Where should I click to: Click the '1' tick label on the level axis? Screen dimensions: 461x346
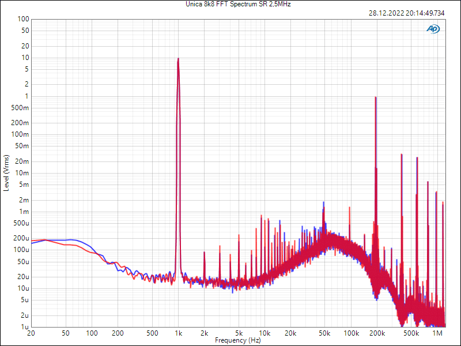point(27,96)
